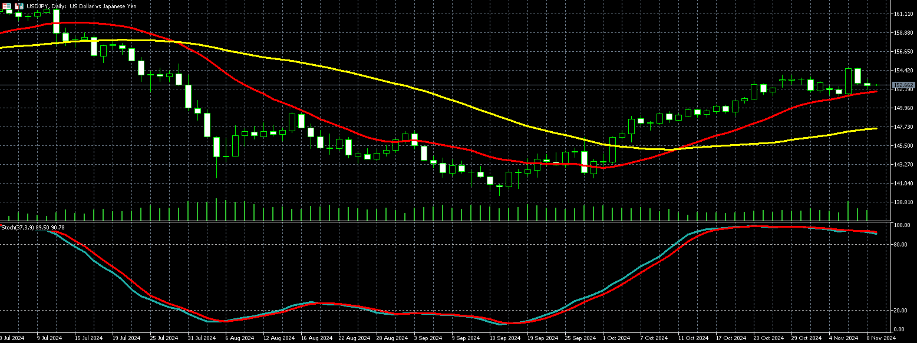This screenshot has width=917, height=343.
Task: Click the 138.810 price scale label
Action: coord(903,202)
